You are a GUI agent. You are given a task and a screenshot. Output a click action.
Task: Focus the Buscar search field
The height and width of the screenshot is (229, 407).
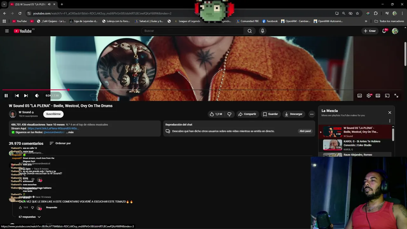192,31
